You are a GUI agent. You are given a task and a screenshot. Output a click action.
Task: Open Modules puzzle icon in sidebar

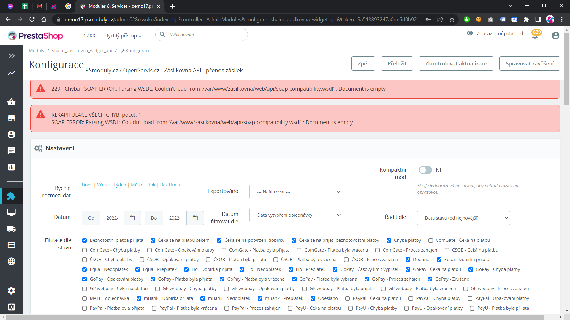11,196
